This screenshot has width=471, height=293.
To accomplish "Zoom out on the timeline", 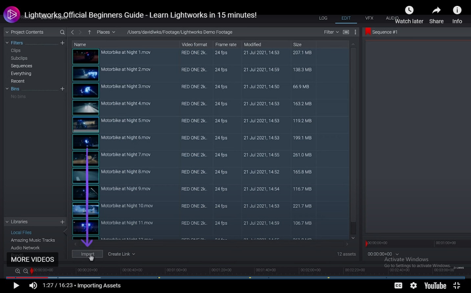I will 26,271.
